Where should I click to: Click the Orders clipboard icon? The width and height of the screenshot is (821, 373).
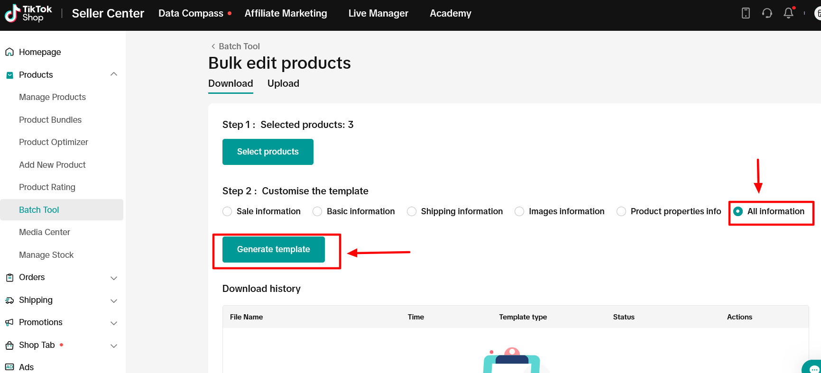(x=9, y=278)
